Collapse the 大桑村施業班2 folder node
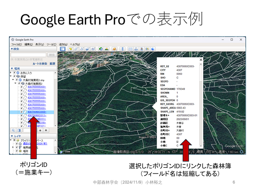 click(16, 83)
